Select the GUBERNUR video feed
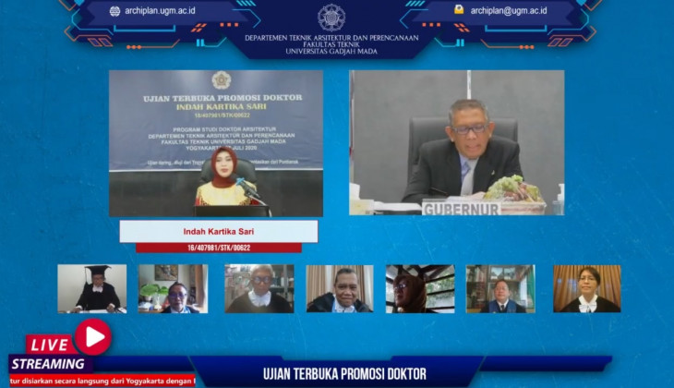 point(456,142)
